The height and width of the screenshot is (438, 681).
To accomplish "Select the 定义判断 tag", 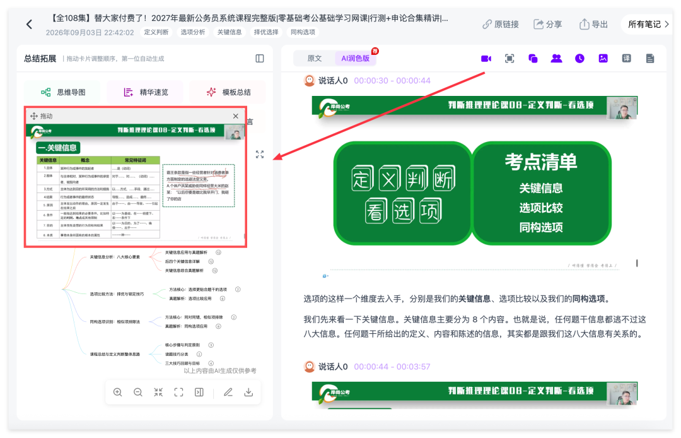I will (156, 32).
